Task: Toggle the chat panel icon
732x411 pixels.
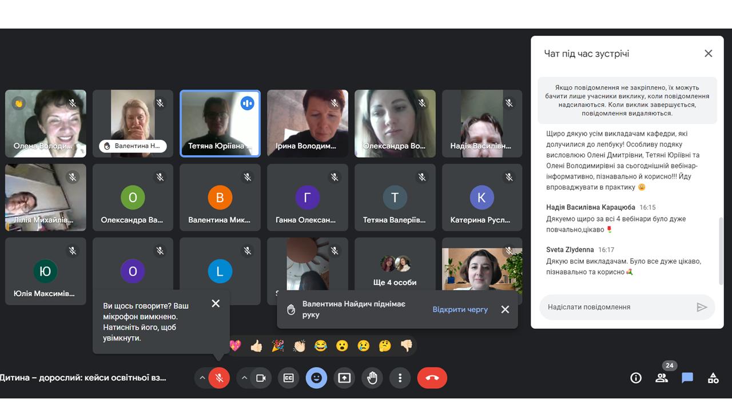Action: point(687,378)
